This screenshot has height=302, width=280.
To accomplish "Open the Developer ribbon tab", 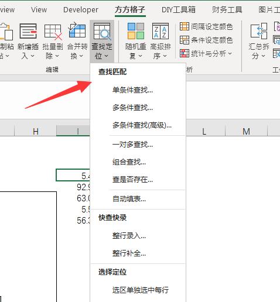I will point(81,9).
